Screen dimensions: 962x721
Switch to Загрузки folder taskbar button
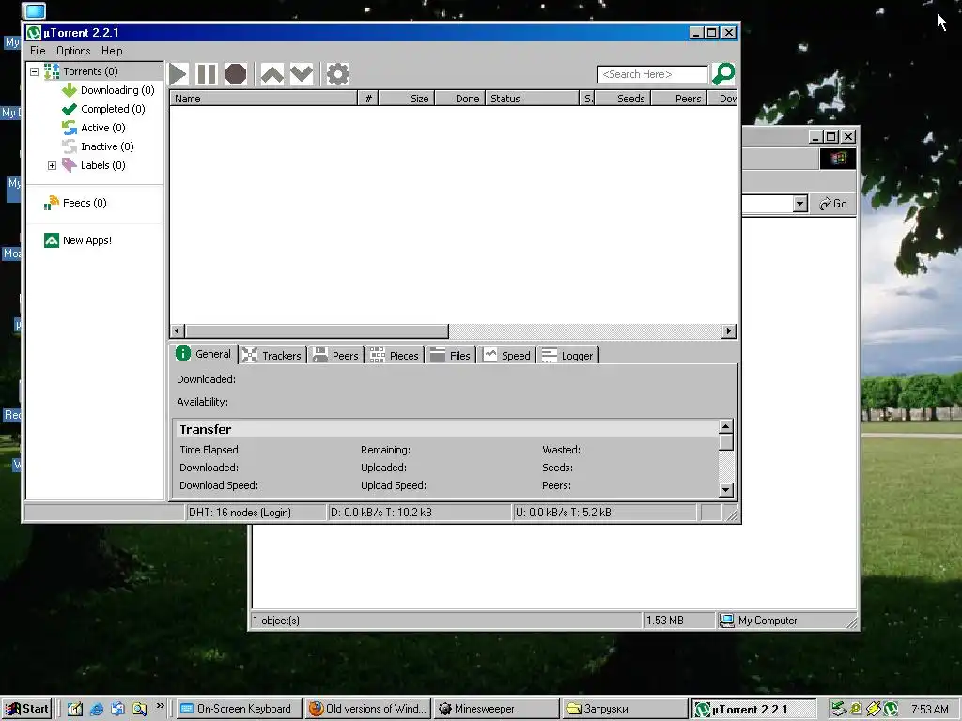pos(626,709)
